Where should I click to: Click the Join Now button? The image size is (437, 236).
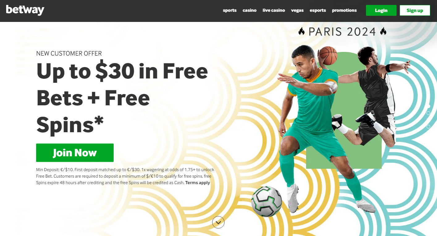[x=75, y=153]
